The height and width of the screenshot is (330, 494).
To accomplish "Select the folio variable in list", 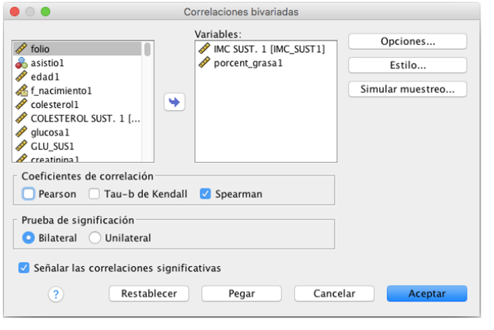I will click(x=40, y=49).
